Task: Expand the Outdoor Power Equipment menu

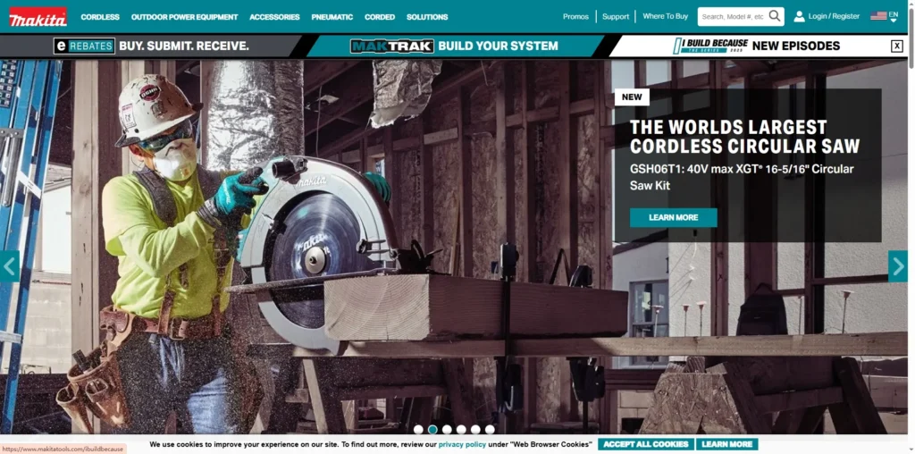Action: pos(184,17)
